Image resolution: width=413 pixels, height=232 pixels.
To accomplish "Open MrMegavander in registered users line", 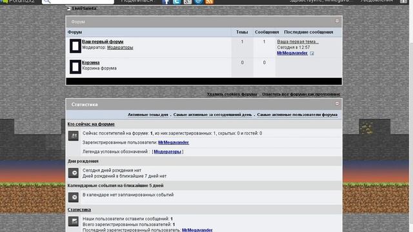I will pos(174,142).
